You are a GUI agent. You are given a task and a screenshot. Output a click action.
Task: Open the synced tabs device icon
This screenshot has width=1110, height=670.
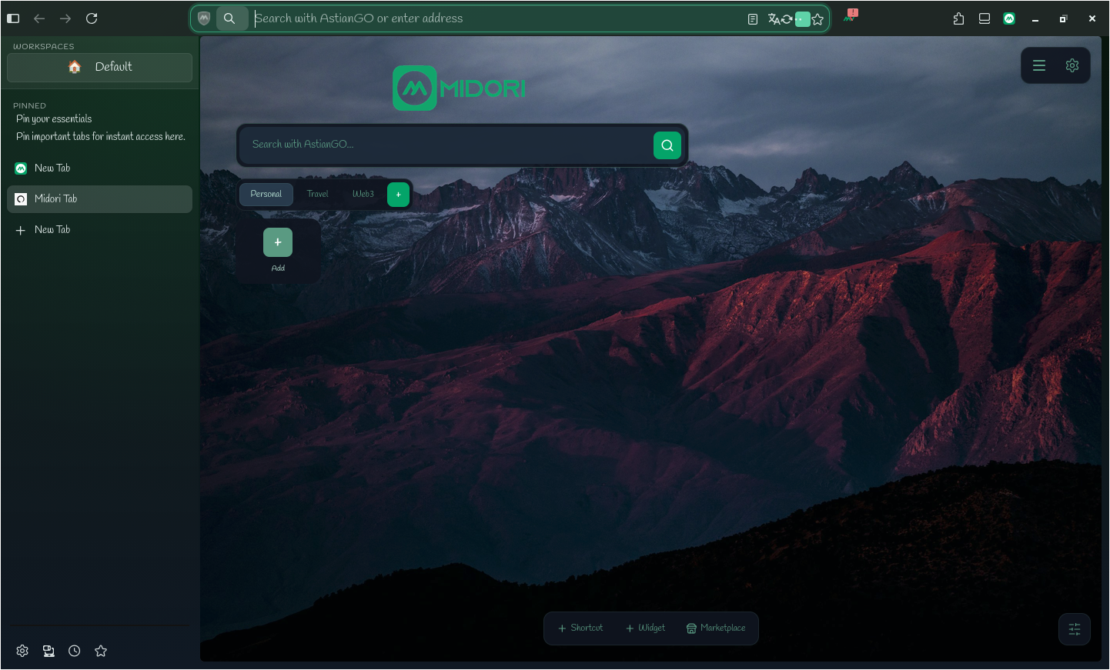[x=985, y=18]
